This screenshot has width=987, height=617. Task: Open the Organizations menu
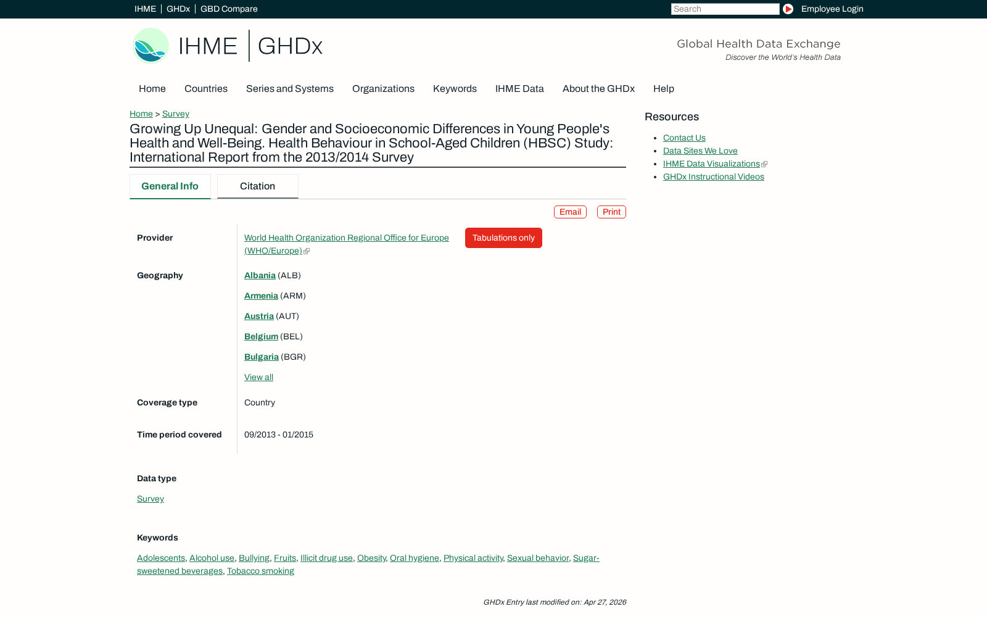(x=383, y=89)
